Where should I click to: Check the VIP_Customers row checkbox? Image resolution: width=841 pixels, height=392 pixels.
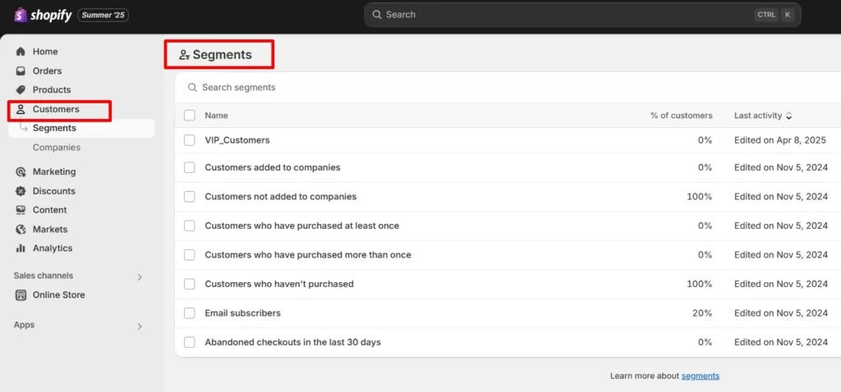(190, 140)
